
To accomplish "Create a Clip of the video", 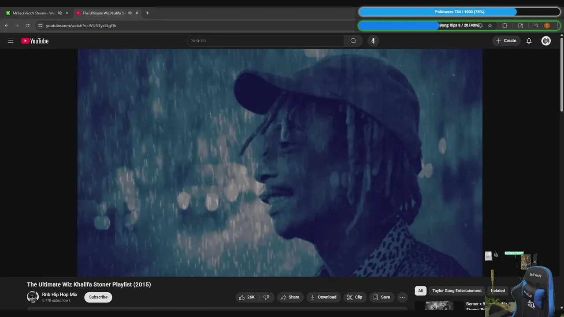I will point(355,297).
